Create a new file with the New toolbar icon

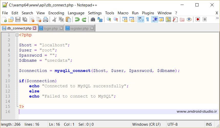[x=4, y=19]
